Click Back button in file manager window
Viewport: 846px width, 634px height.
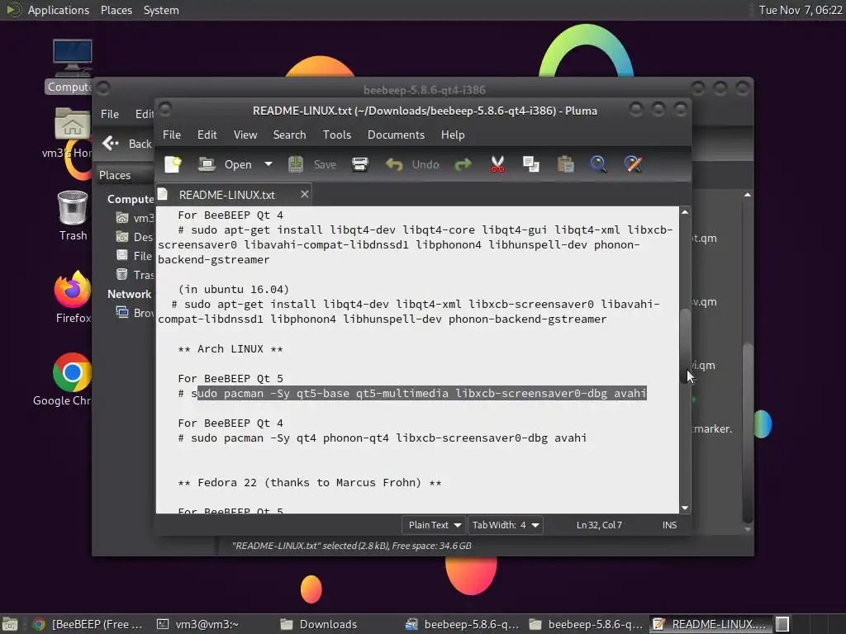(x=127, y=144)
